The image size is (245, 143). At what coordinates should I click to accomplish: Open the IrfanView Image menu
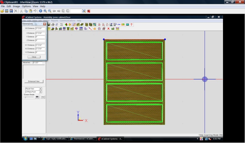[x=17, y=6]
